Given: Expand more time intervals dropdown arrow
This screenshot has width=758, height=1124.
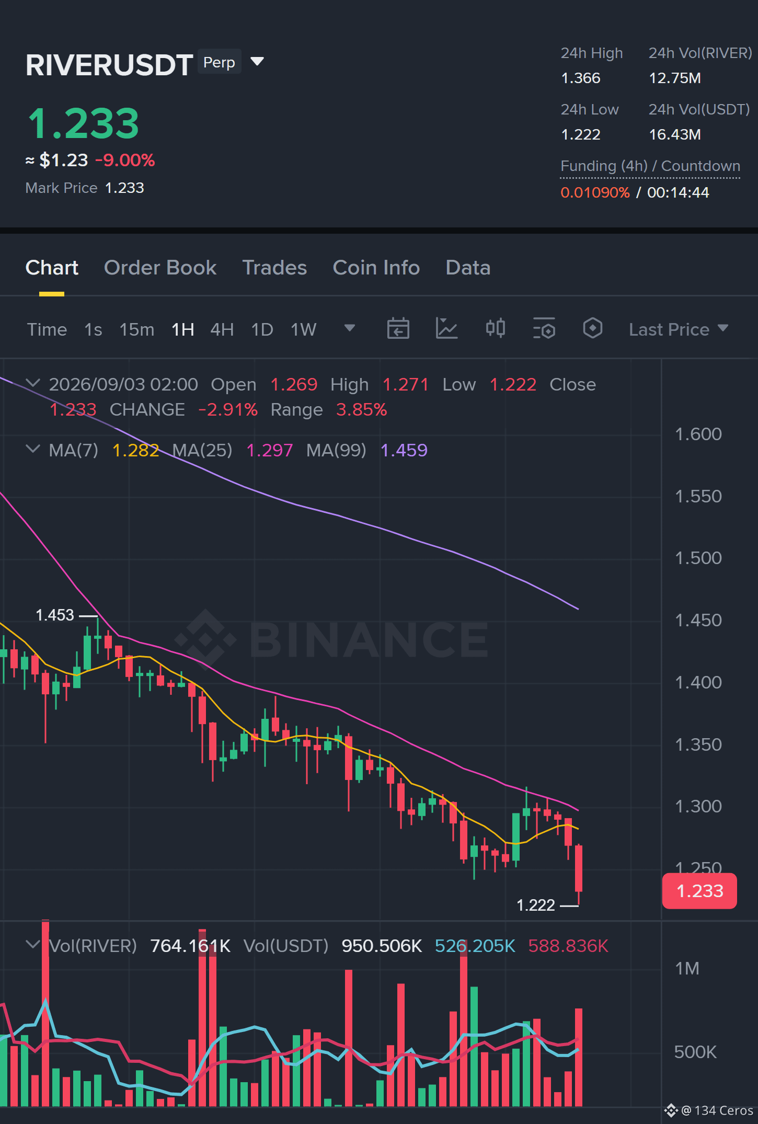Looking at the screenshot, I should point(350,328).
